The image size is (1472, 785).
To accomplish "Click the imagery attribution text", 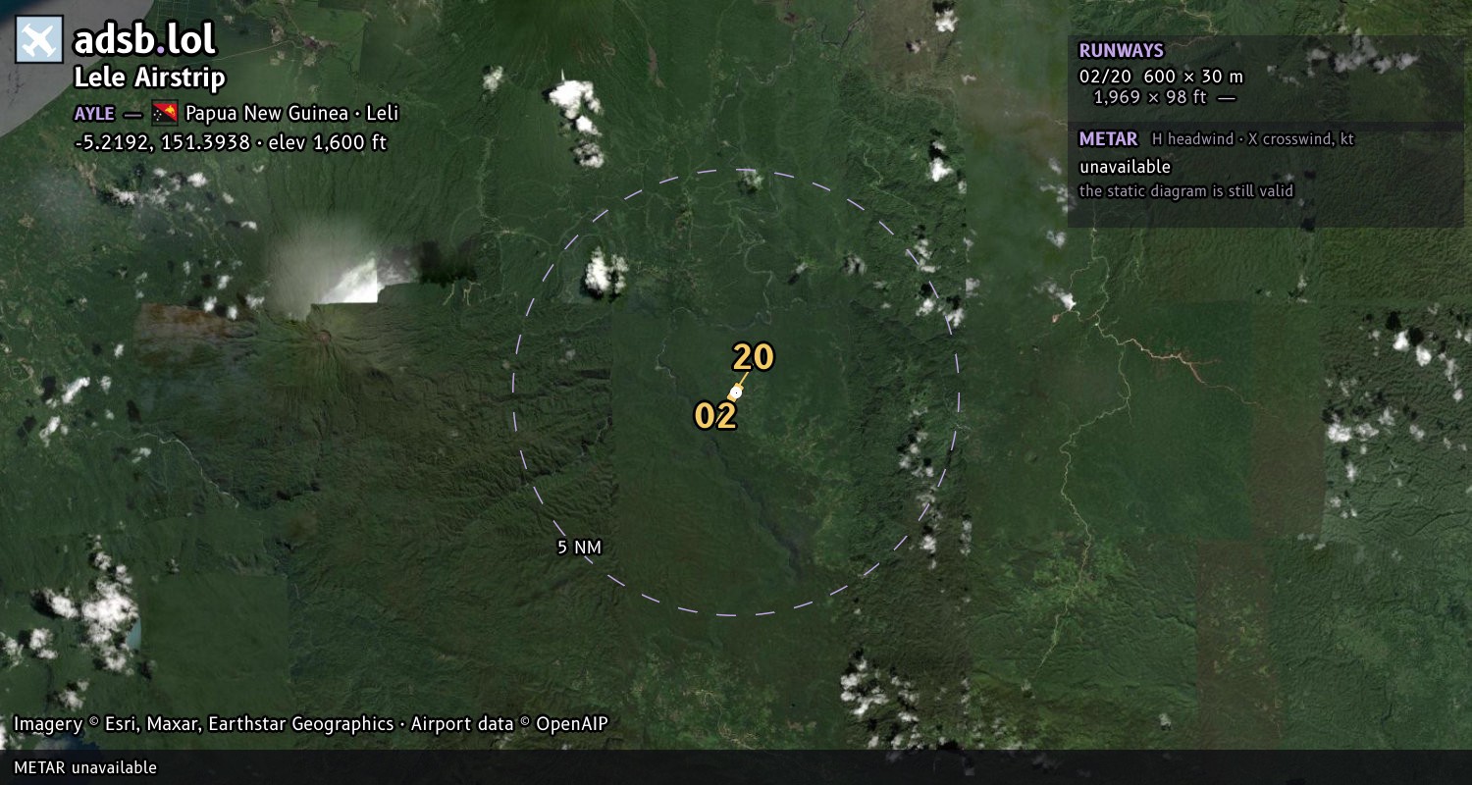I will (x=310, y=724).
